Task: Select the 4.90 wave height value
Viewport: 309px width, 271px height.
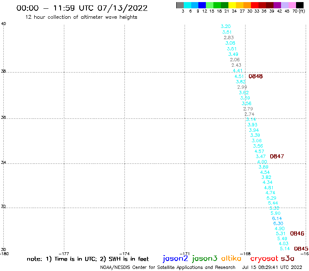Action: pyautogui.click(x=280, y=229)
